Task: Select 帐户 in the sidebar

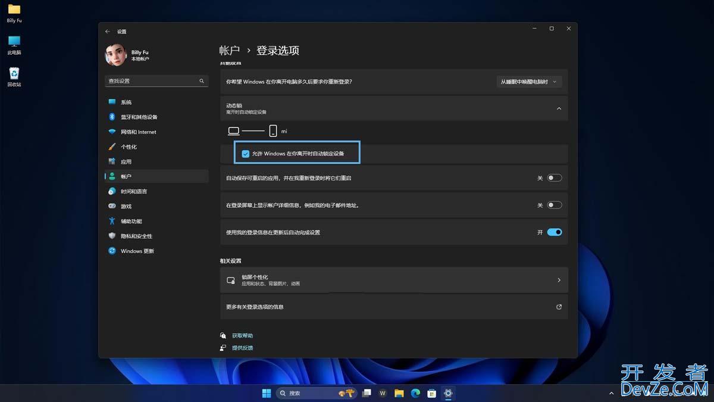Action: tap(156, 176)
